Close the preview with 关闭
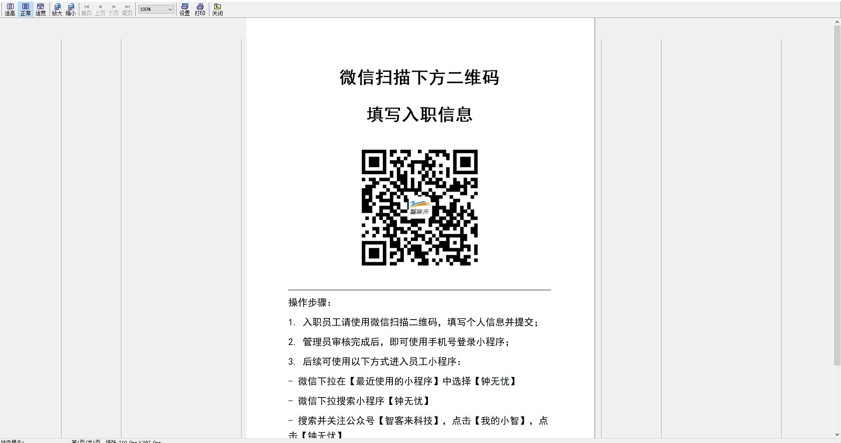 click(x=217, y=9)
